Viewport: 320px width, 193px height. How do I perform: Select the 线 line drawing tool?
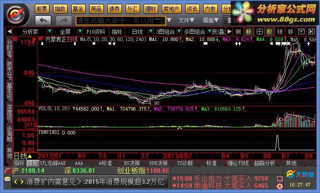click(x=280, y=32)
